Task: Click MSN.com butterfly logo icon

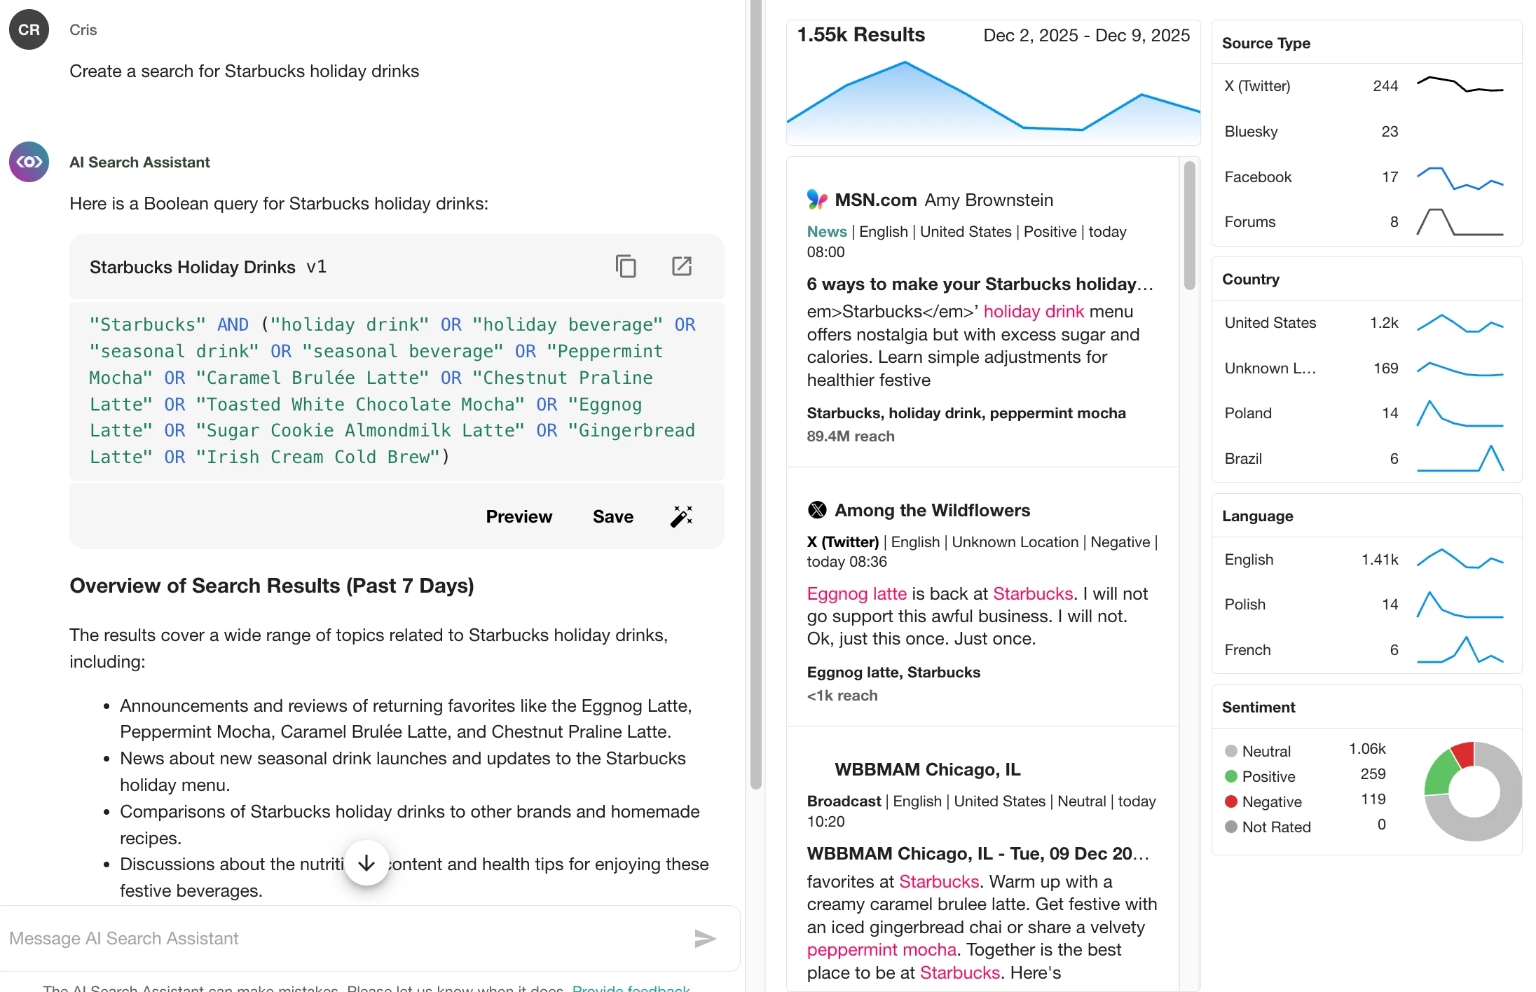Action: [817, 200]
